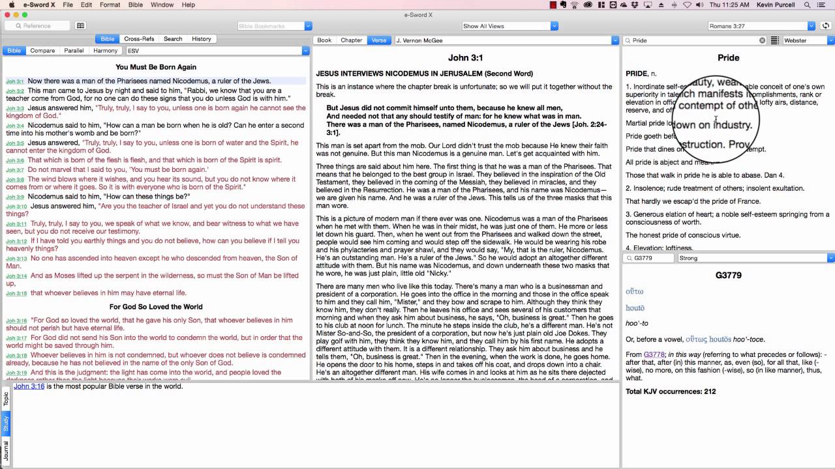Viewport: 835px width, 469px height.
Task: Select the Verse commentary level
Action: pyautogui.click(x=379, y=40)
